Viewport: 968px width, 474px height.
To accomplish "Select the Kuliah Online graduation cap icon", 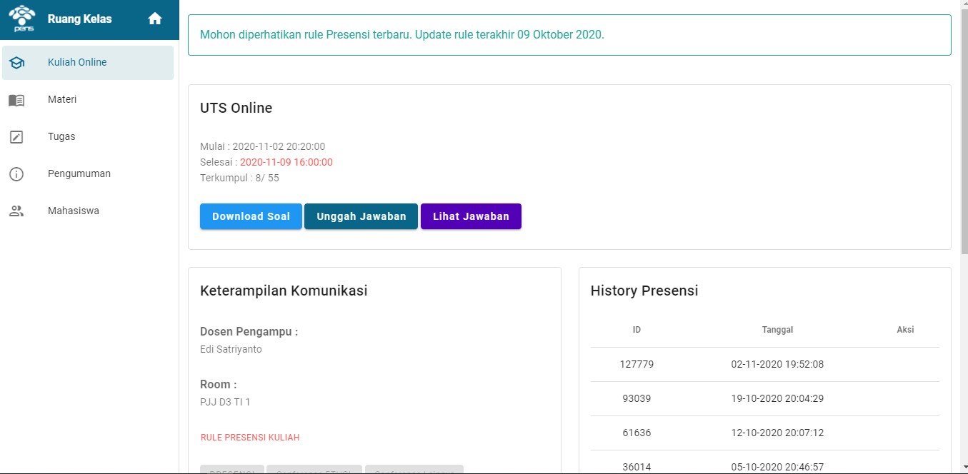I will click(16, 63).
